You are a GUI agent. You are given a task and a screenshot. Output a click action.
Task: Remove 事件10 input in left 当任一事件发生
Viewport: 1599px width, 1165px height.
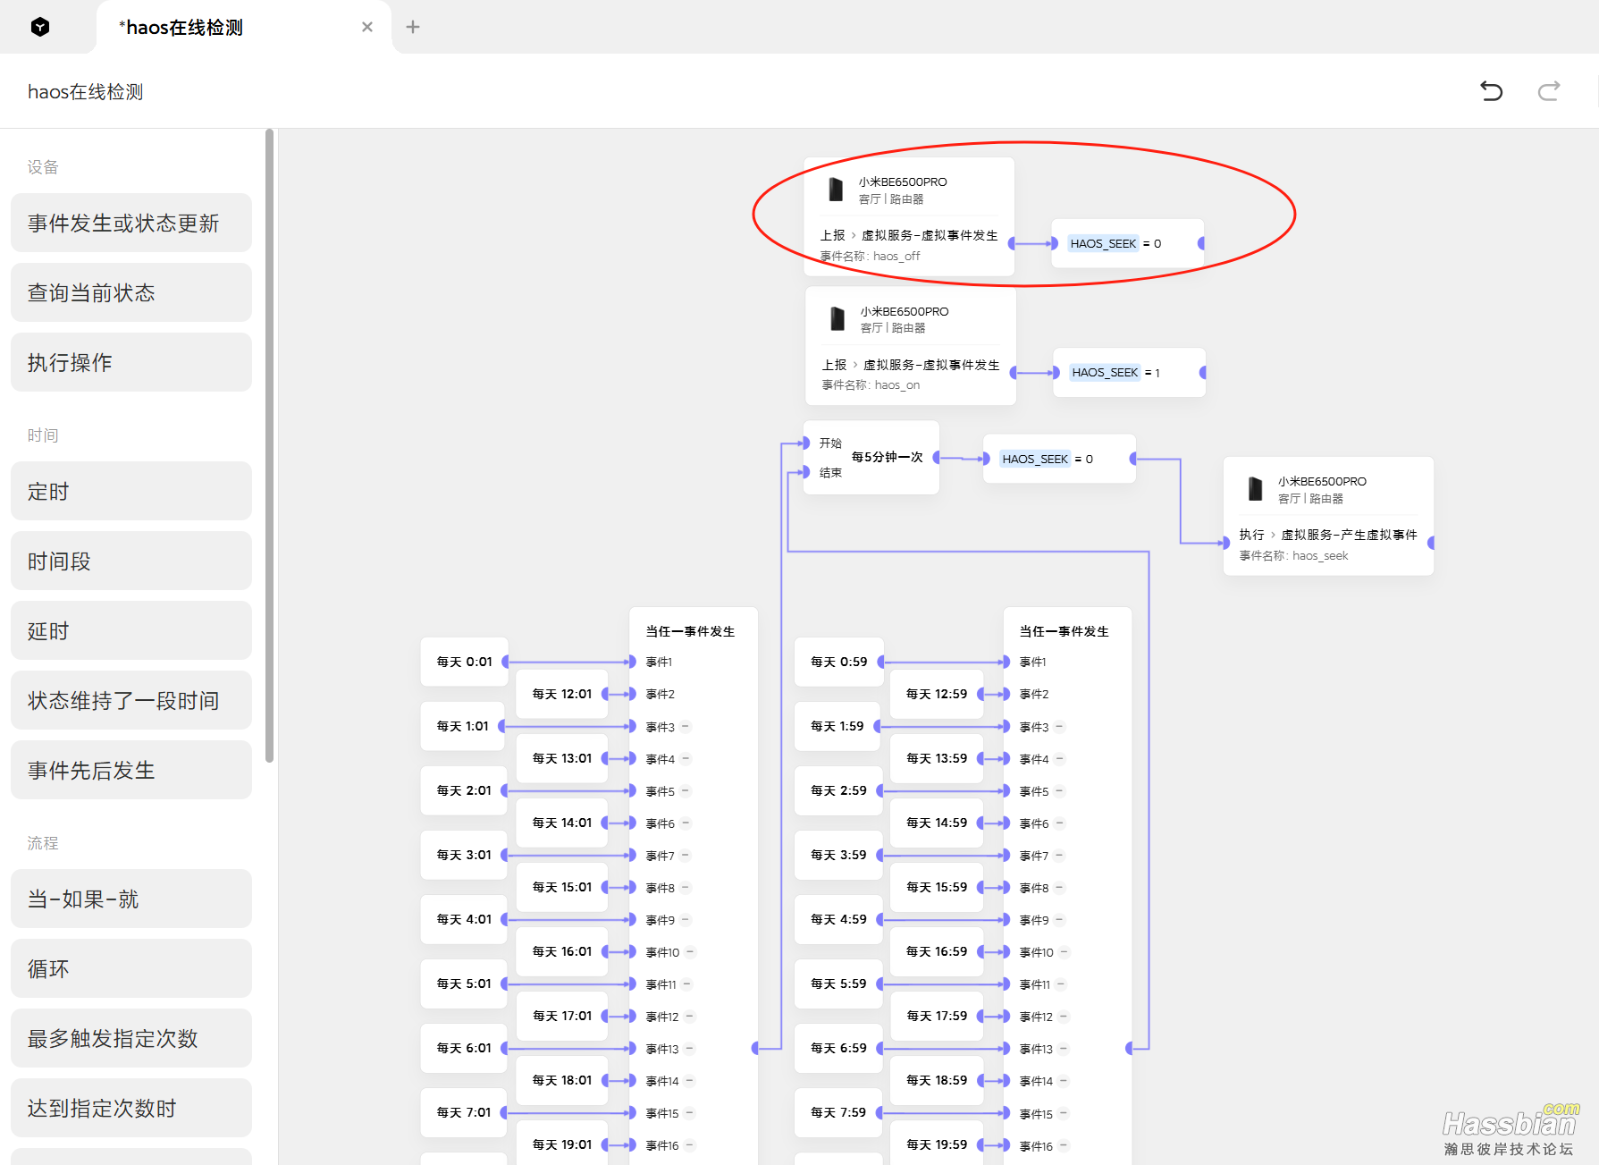(690, 952)
